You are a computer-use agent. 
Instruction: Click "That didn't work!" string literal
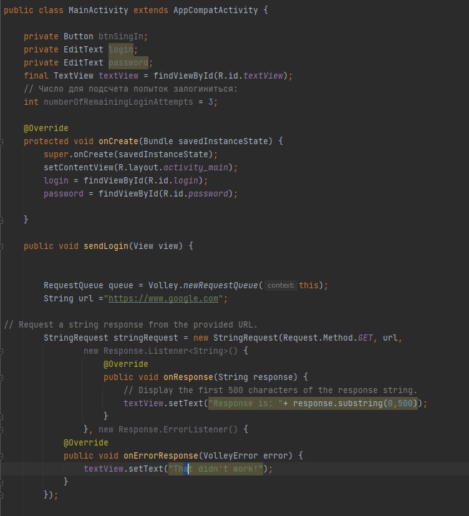pyautogui.click(x=216, y=469)
